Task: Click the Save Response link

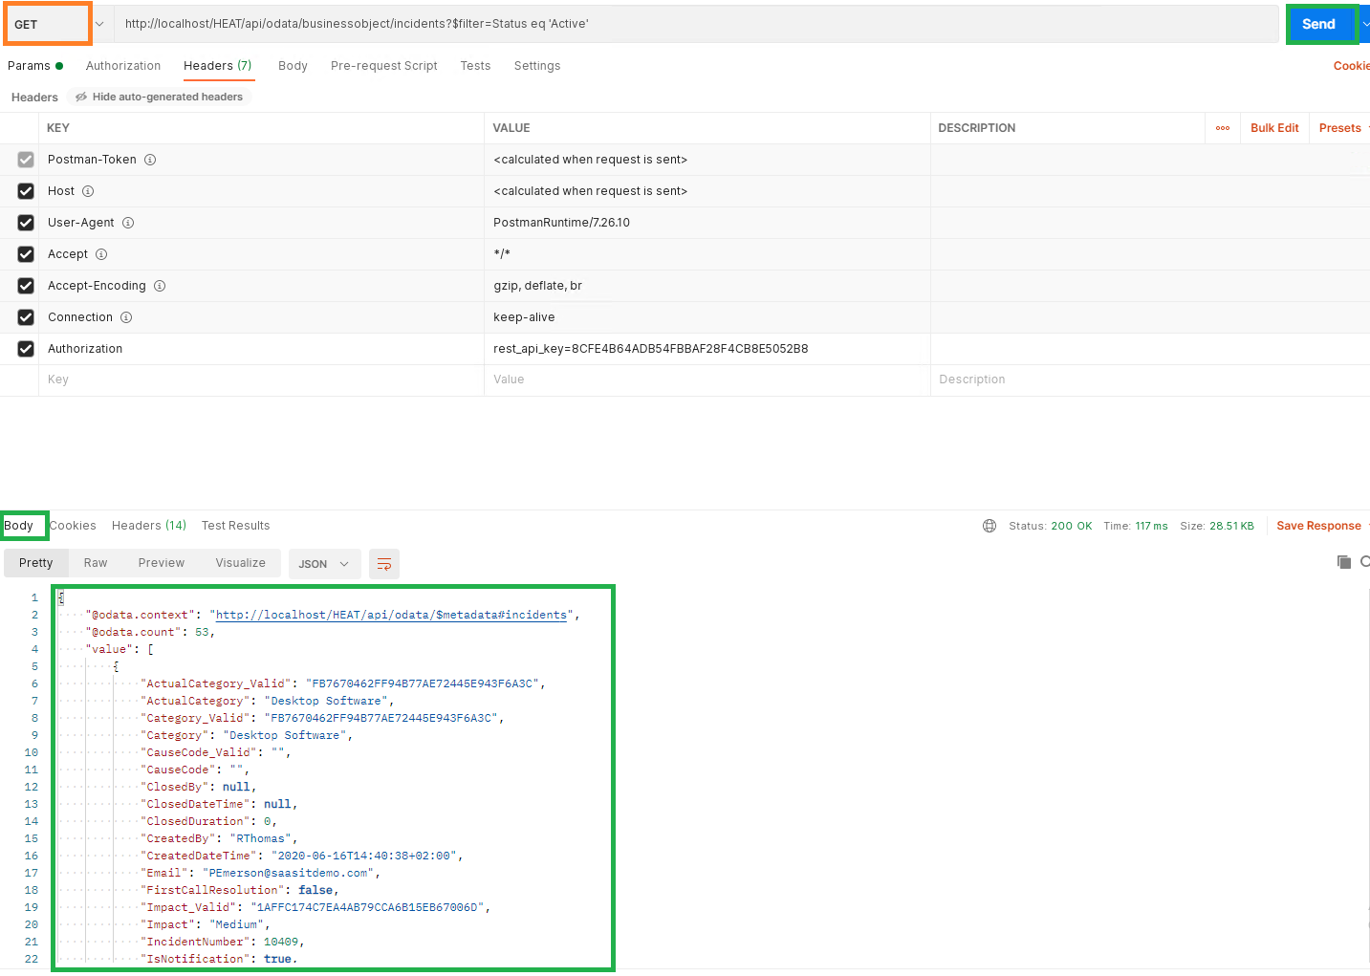Action: point(1318,525)
